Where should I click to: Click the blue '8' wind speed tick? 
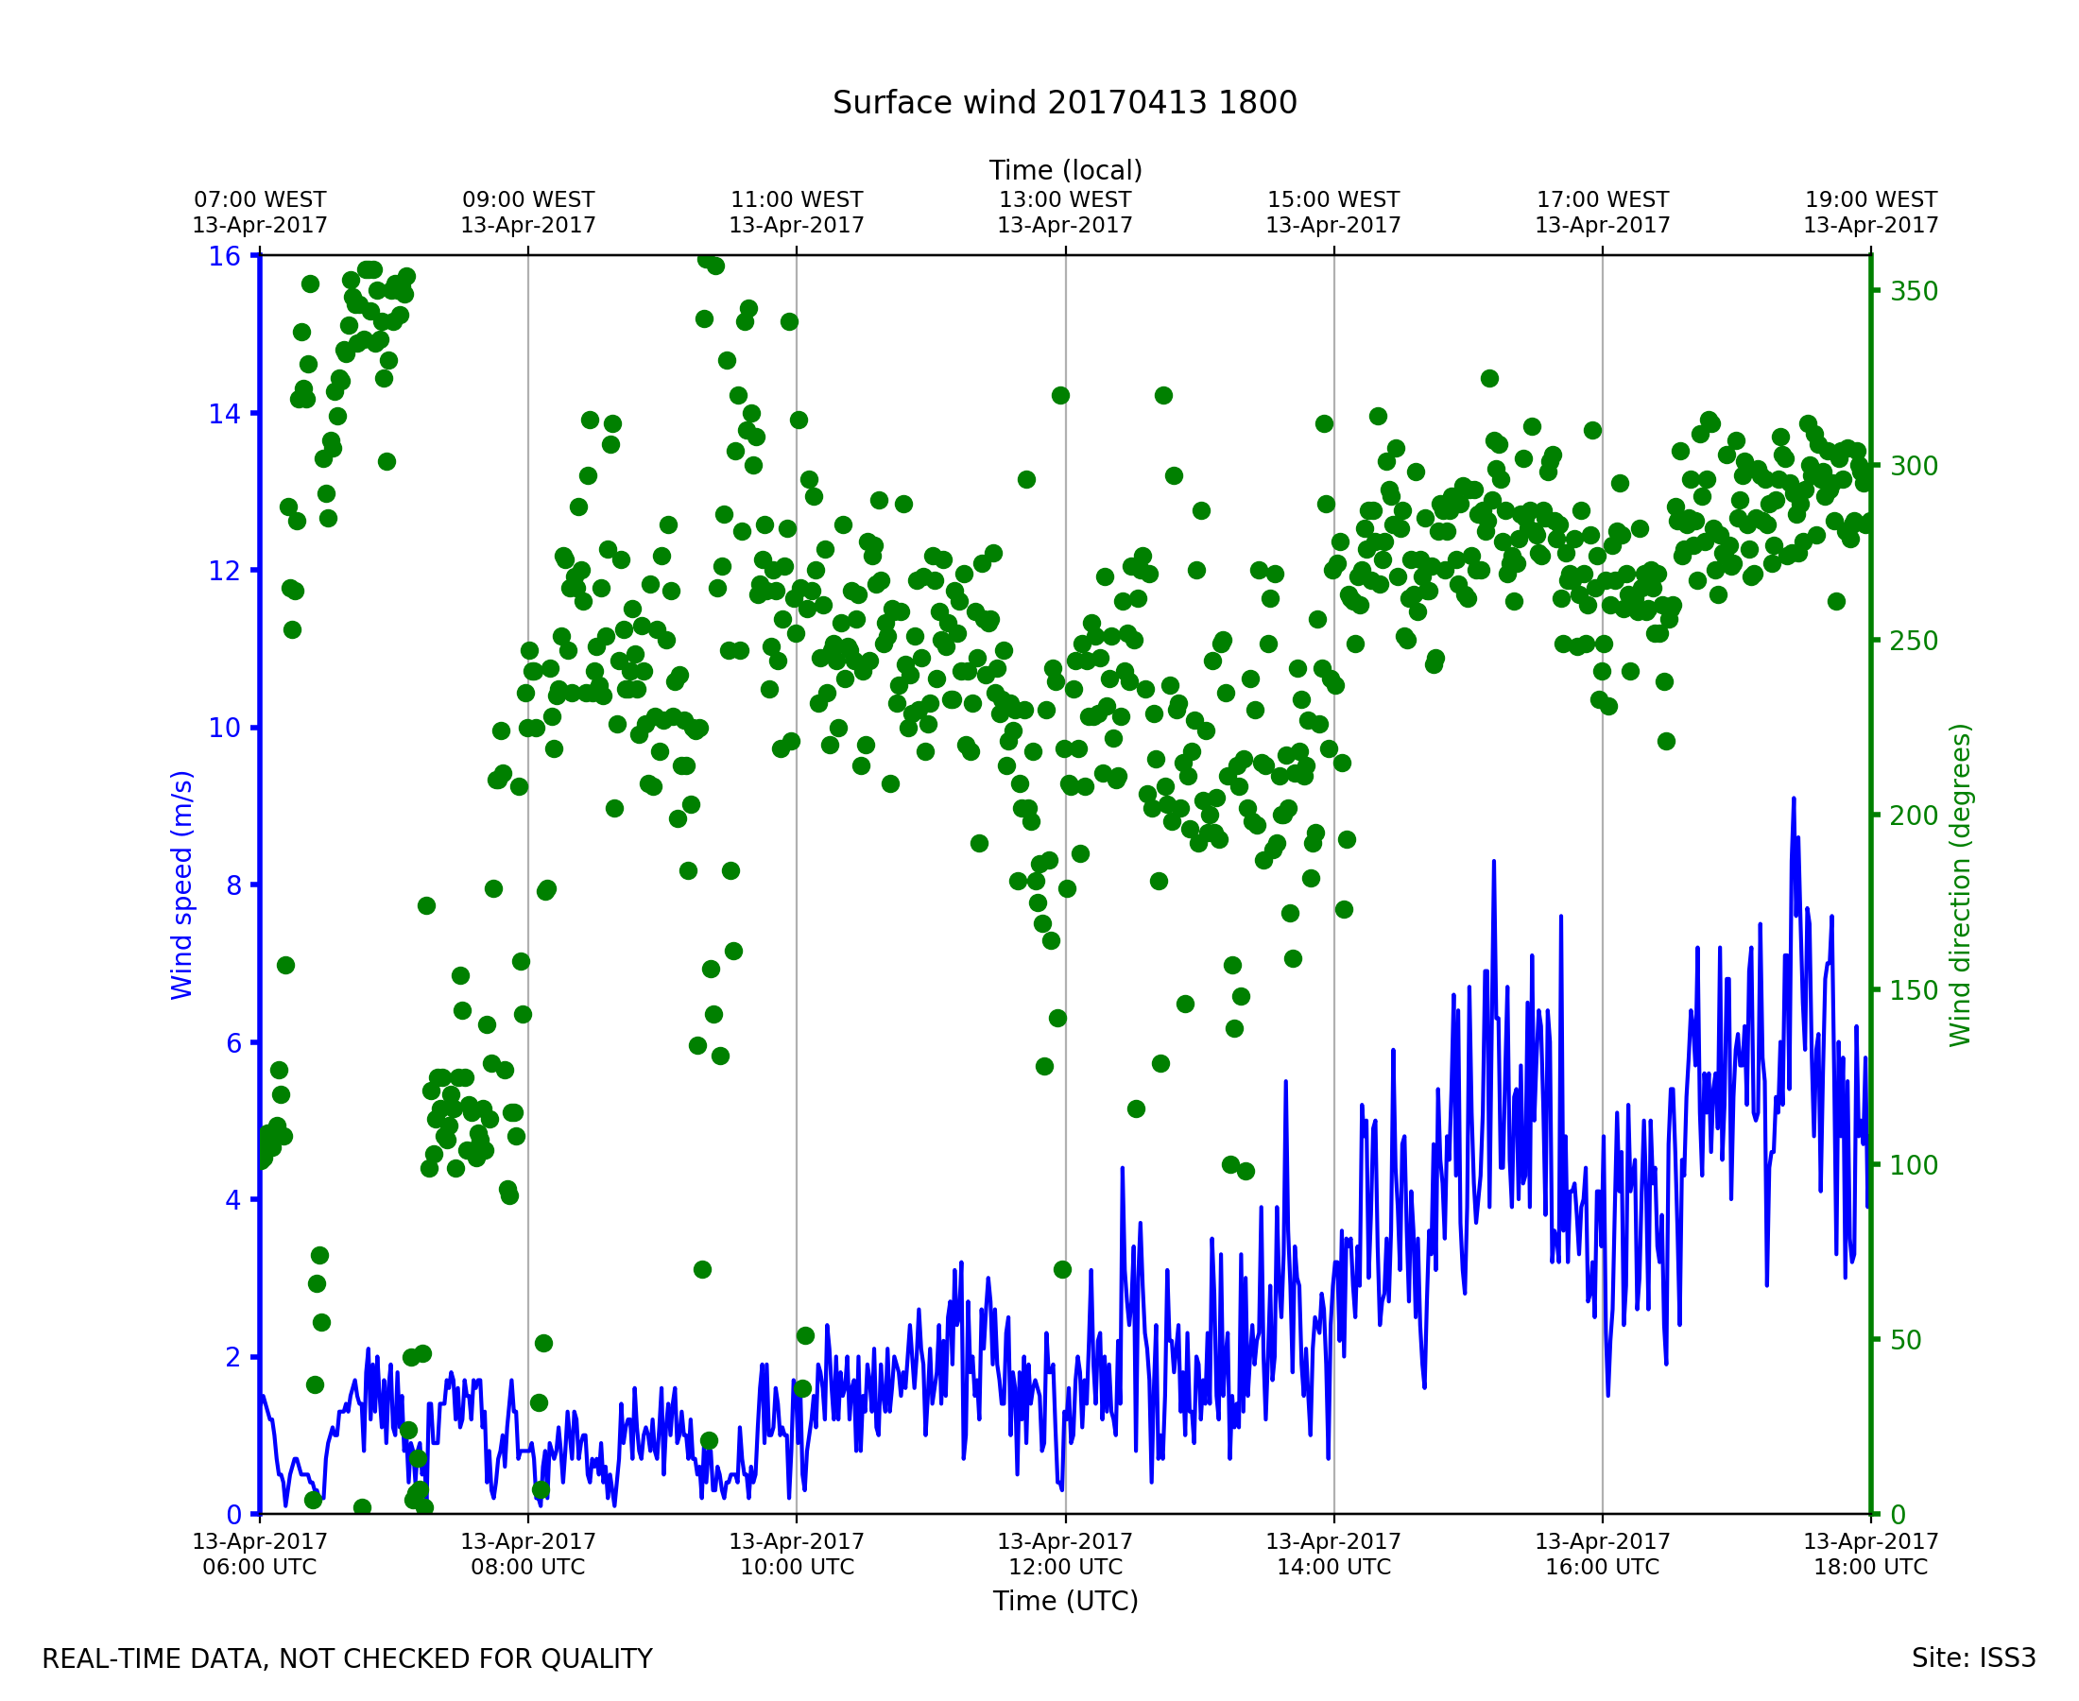(x=233, y=885)
